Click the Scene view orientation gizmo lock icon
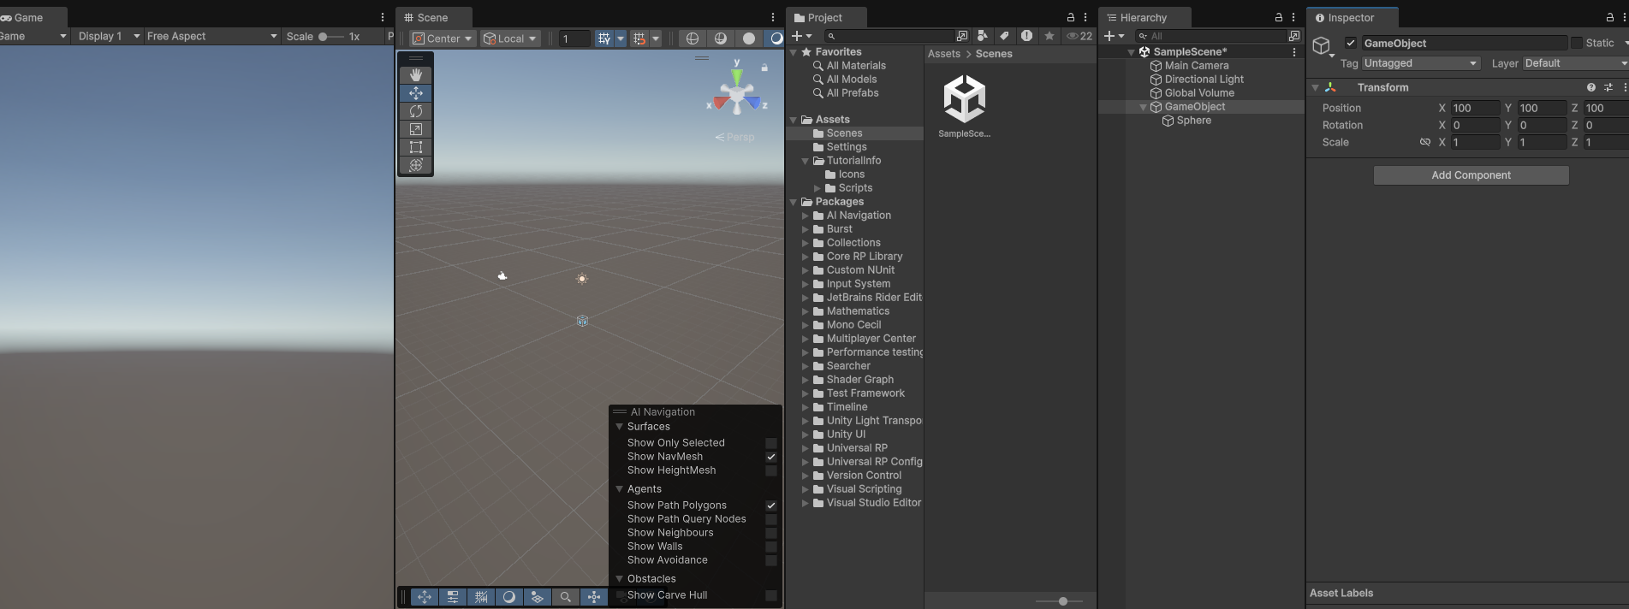 coord(764,67)
